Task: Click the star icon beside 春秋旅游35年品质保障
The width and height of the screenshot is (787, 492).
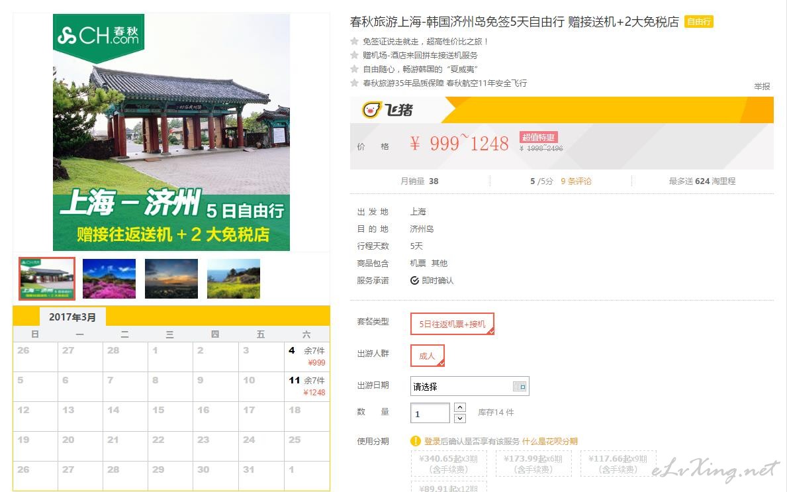Action: [354, 83]
